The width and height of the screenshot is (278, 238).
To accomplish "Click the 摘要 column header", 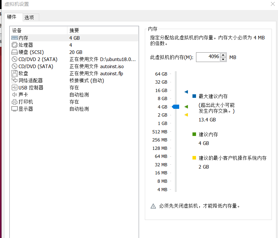I will 103,30.
